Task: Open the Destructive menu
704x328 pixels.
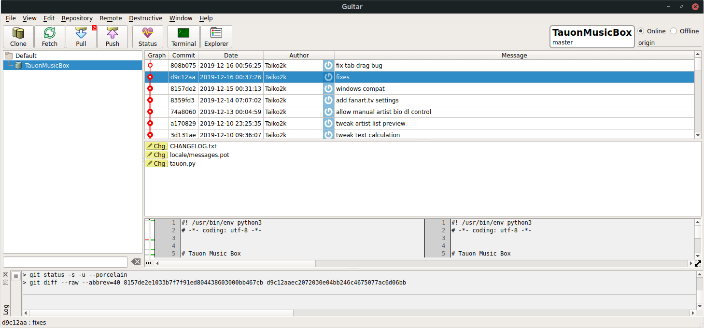Action: (146, 18)
